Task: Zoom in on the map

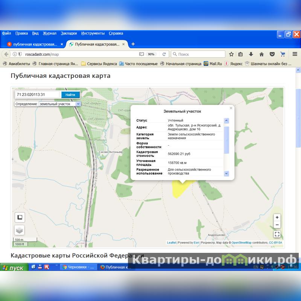Action: click(x=277, y=217)
